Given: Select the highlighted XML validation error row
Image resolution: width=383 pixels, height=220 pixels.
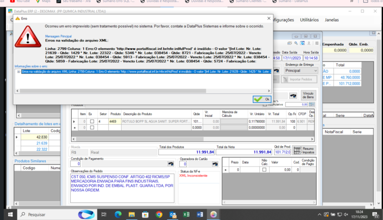Looking at the screenshot, I should point(146,72).
